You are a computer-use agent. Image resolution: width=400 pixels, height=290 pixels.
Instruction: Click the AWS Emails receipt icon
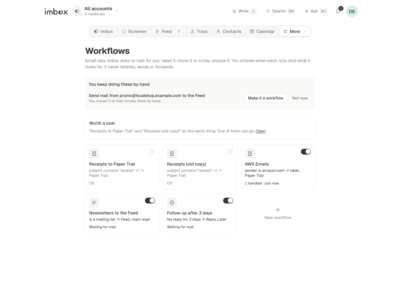(250, 154)
